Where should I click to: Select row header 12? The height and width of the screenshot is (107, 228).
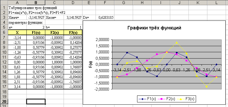pyautogui.click(x=4, y=62)
